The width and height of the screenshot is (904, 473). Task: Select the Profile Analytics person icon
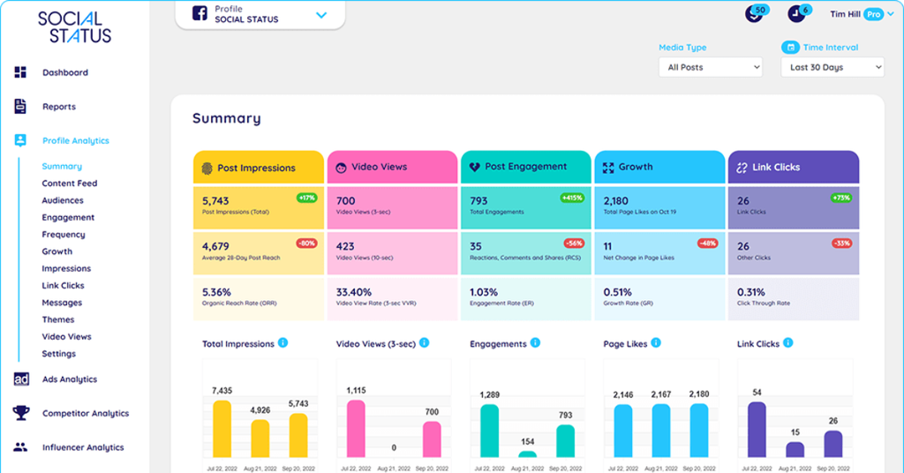[x=20, y=140]
